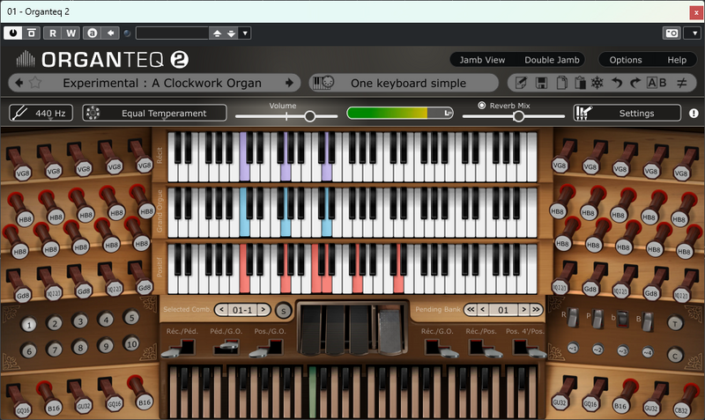Click the keyboard MIDI mapping icon
The width and height of the screenshot is (705, 420).
pyautogui.click(x=323, y=83)
